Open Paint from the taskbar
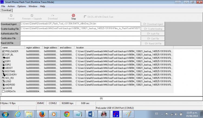Screen dimensions: 203x118 click(128, 114)
